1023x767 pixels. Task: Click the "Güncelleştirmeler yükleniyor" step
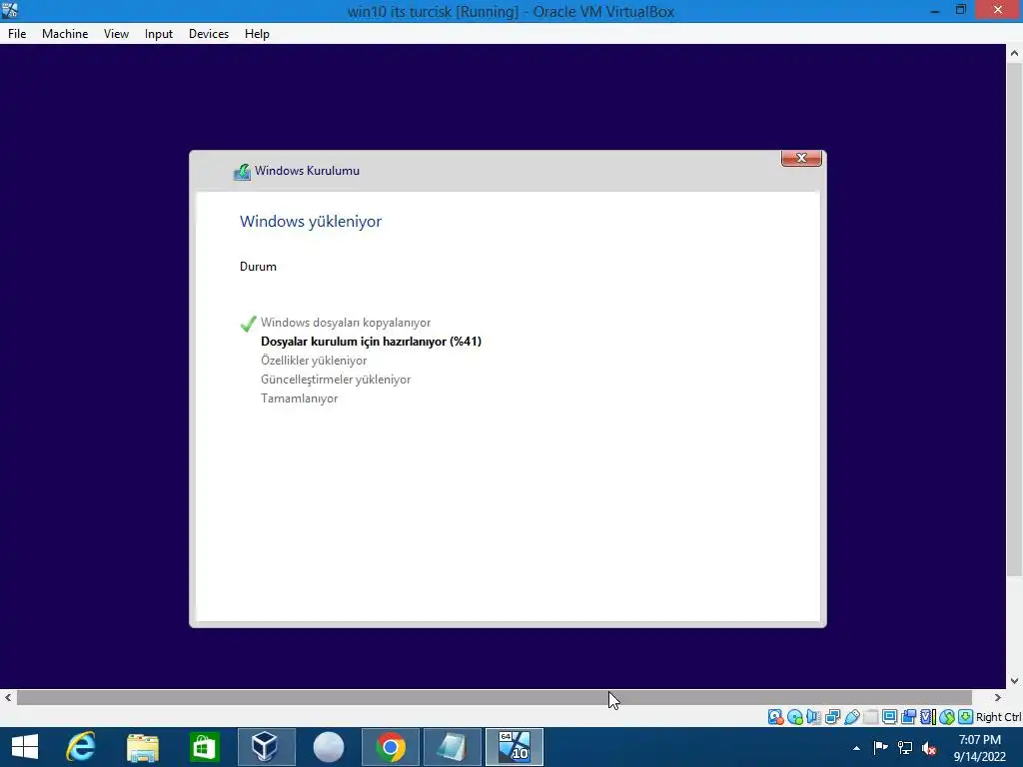pos(336,380)
